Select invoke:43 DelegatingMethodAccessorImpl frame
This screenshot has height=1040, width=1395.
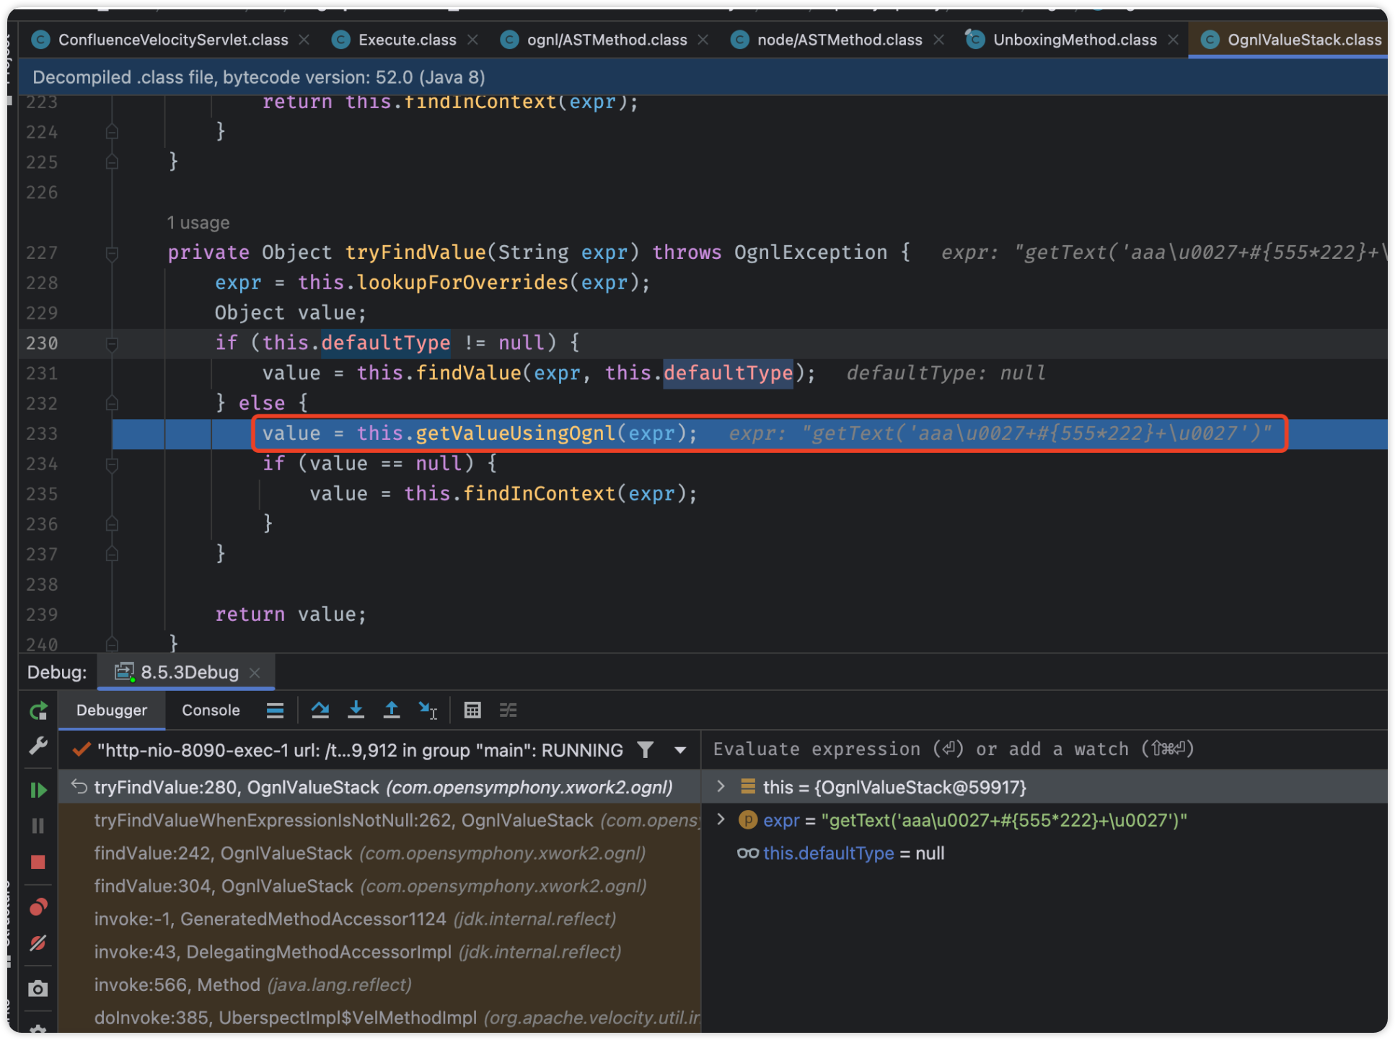[380, 952]
